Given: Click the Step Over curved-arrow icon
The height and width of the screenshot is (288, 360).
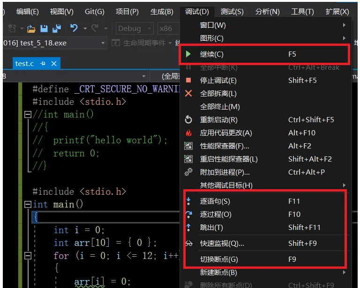Looking at the screenshot, I should point(188,214).
